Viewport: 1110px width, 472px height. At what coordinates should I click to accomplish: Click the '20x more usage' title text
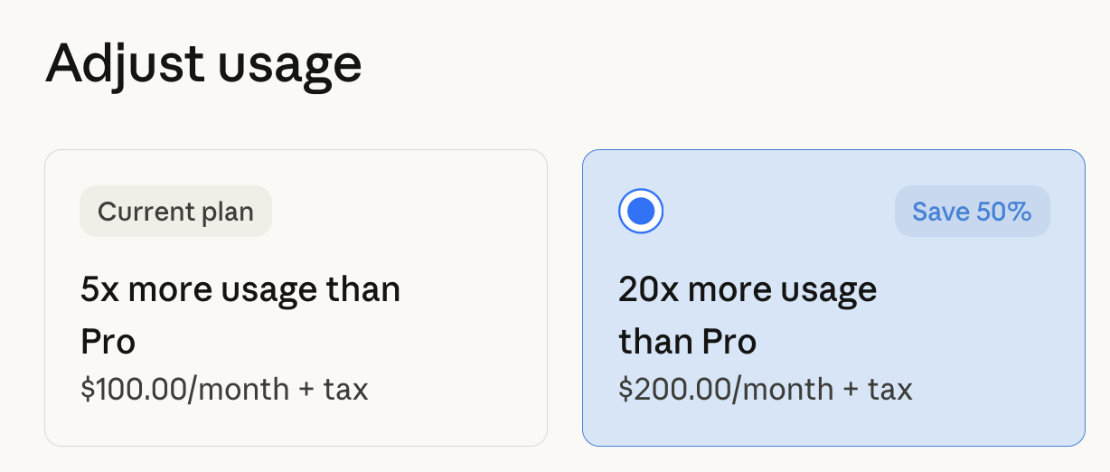[x=748, y=289]
